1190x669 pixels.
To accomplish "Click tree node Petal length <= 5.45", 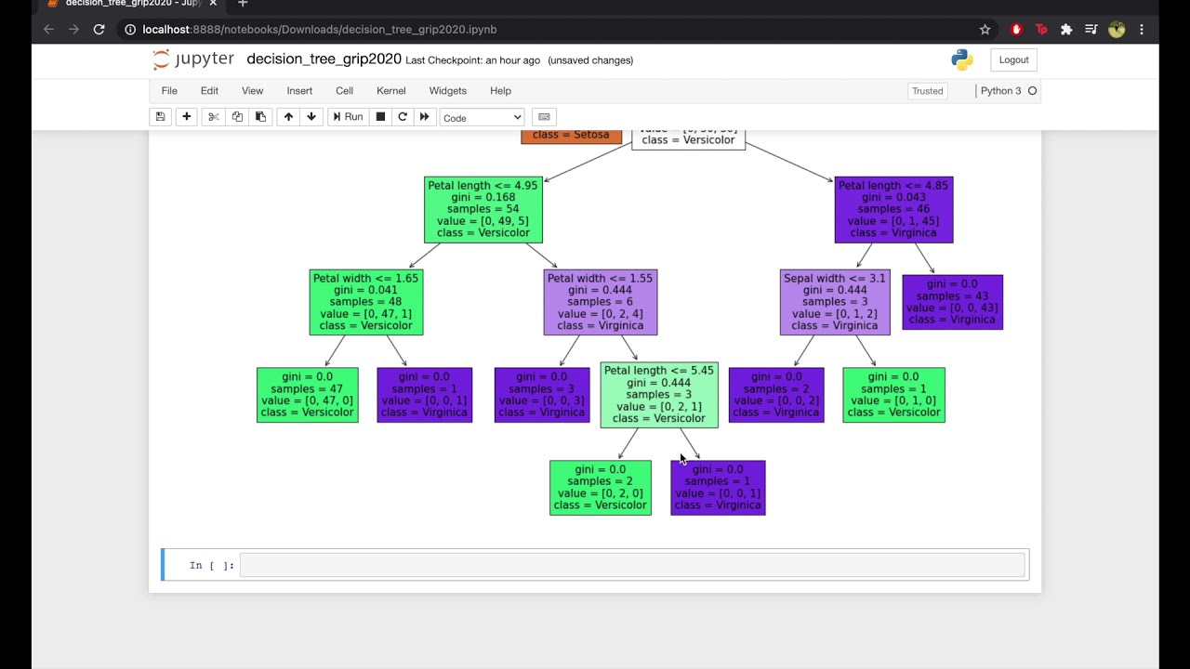I will click(x=659, y=395).
